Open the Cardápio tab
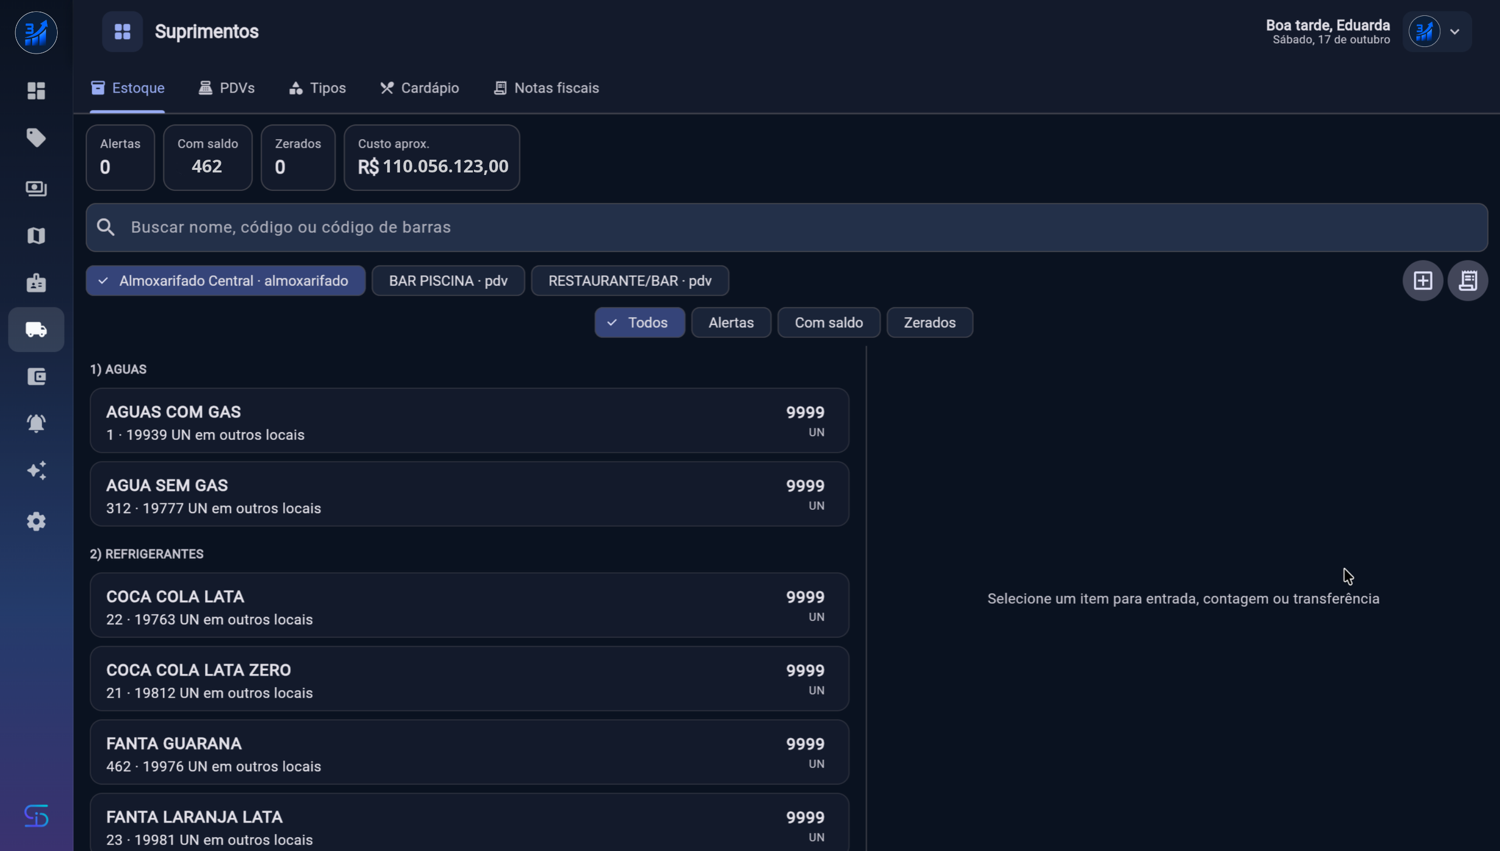This screenshot has width=1500, height=851. coord(419,88)
